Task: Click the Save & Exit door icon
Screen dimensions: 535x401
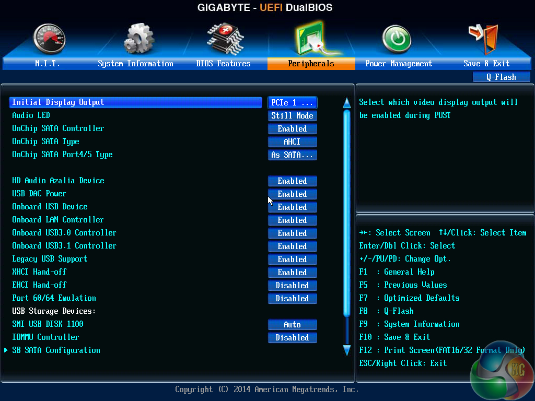Action: (484, 39)
